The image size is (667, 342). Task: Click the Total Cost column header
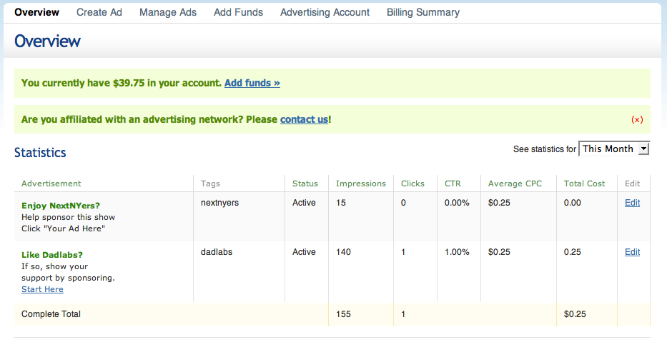(584, 183)
